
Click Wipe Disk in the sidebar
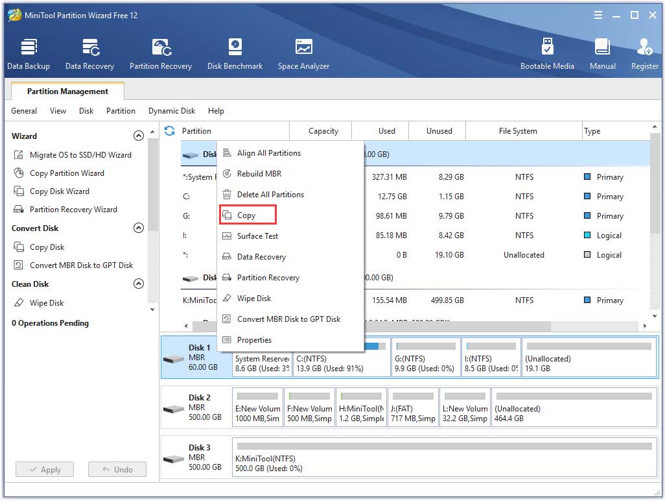click(x=47, y=303)
